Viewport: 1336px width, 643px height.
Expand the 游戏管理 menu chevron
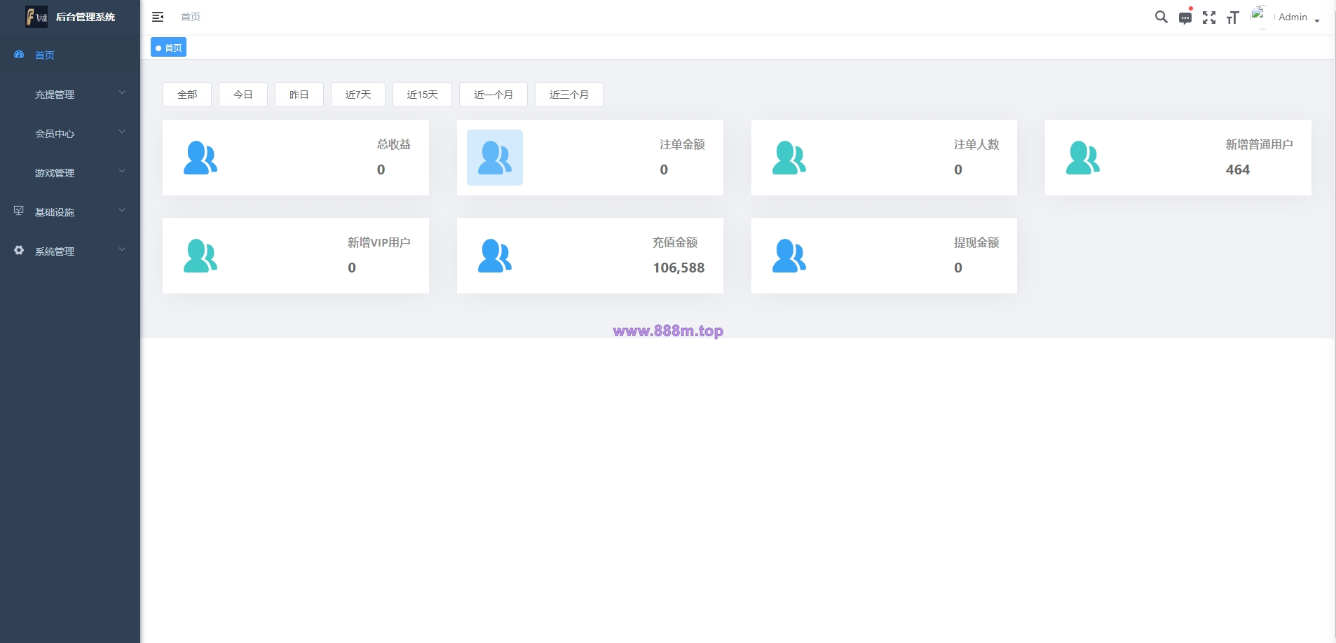122,171
